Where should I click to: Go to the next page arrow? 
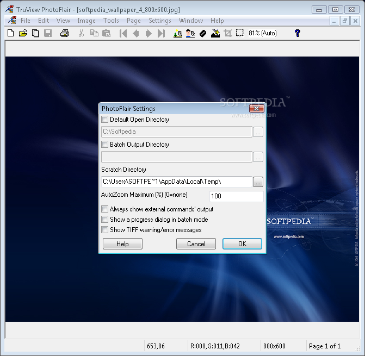(149, 33)
